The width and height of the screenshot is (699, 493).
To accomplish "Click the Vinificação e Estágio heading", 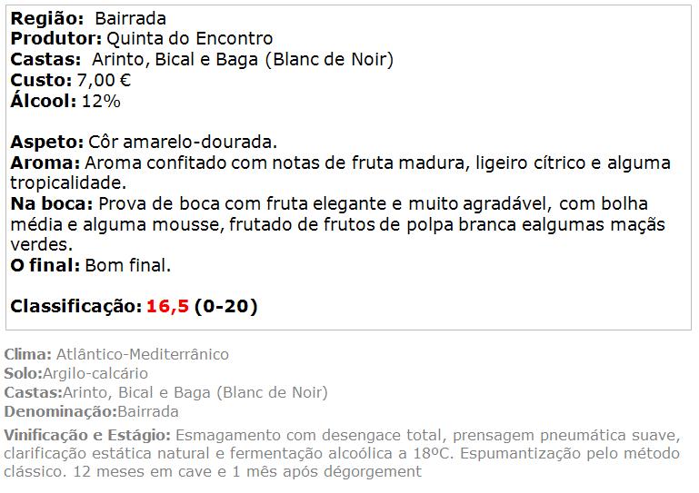I will [x=87, y=435].
